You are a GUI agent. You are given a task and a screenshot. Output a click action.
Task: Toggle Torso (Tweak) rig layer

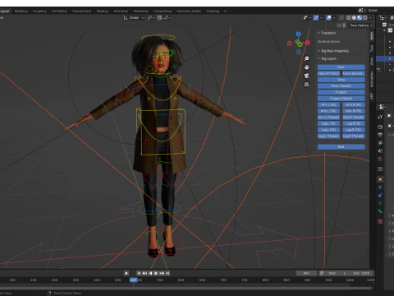click(341, 86)
